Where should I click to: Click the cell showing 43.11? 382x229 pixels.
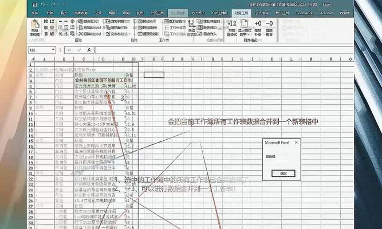pos(131,135)
